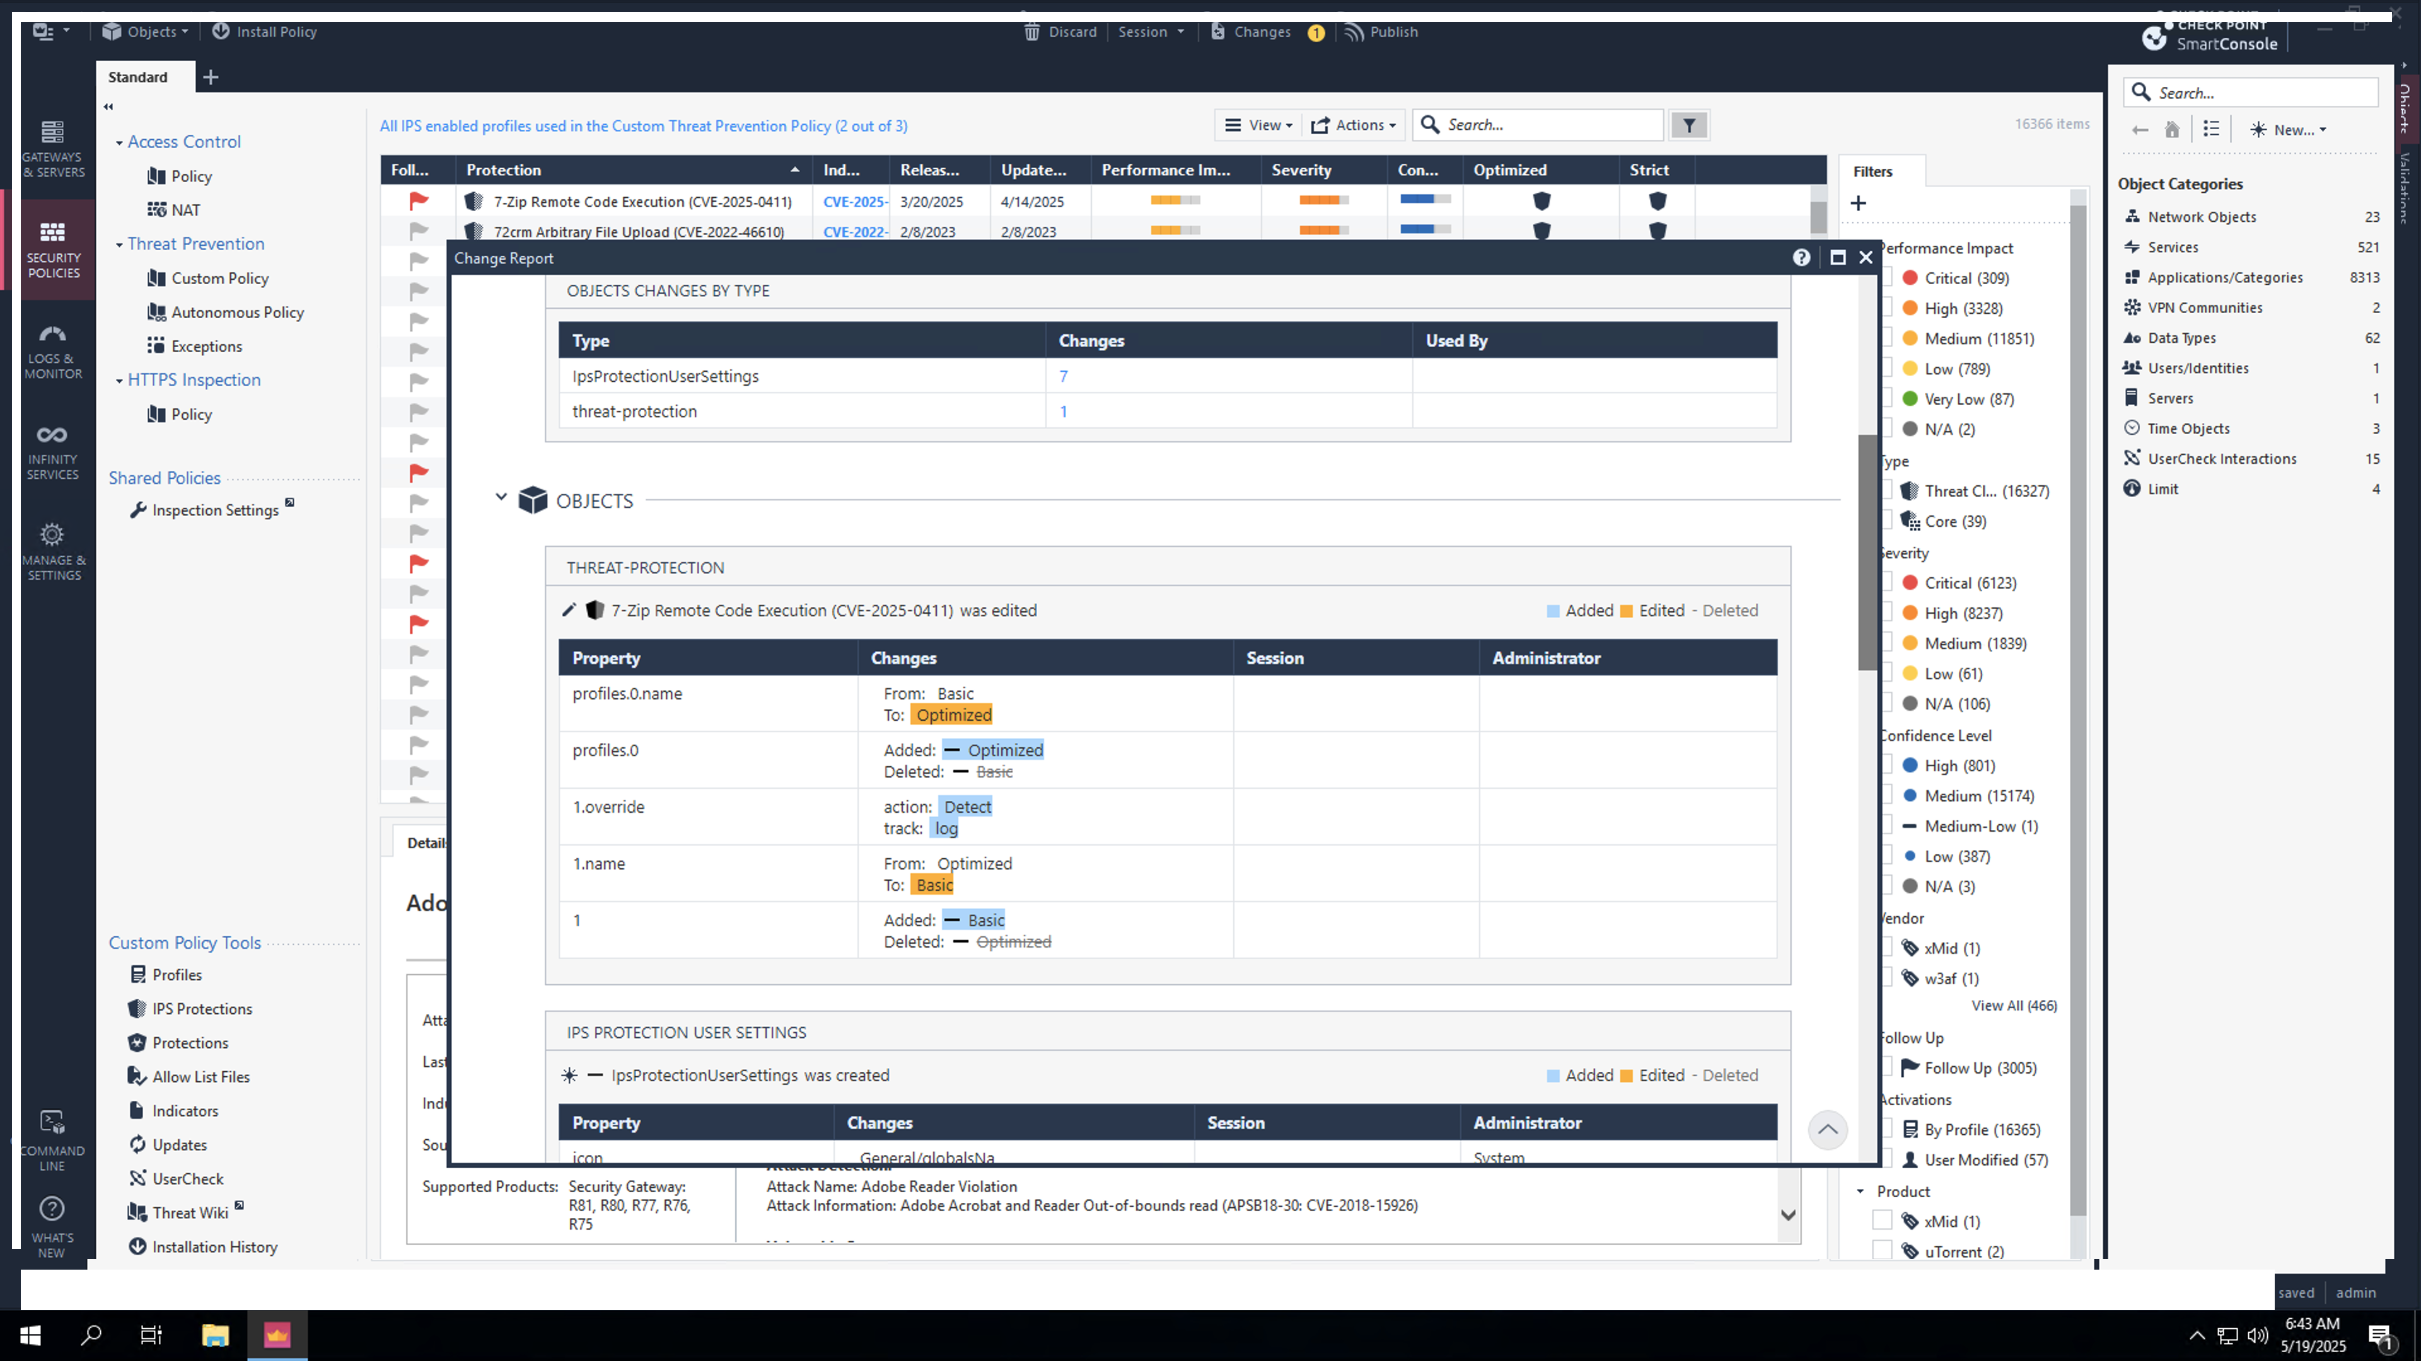Open What's New panel
The image size is (2421, 1361).
[x=52, y=1227]
